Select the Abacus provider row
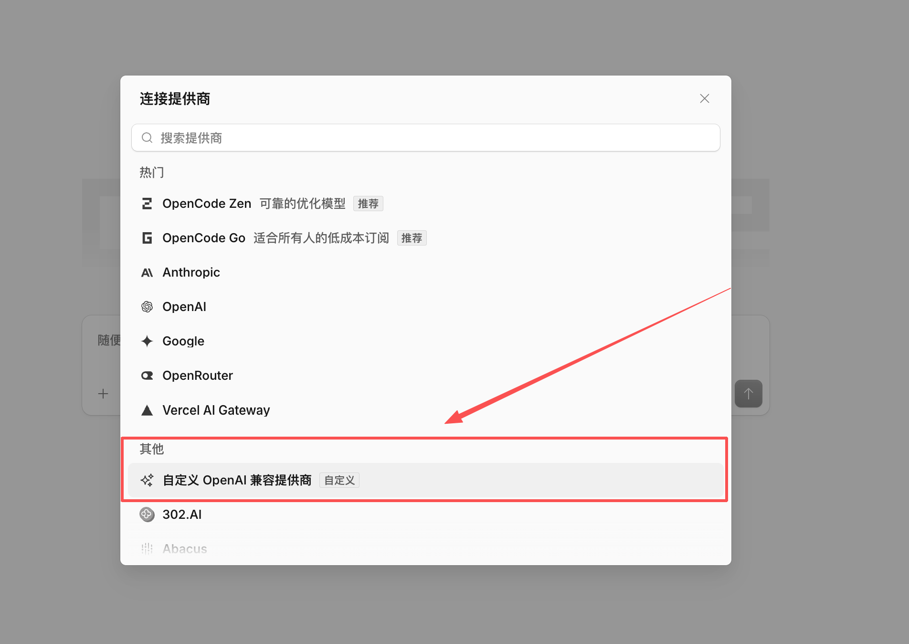This screenshot has height=644, width=909. [425, 549]
